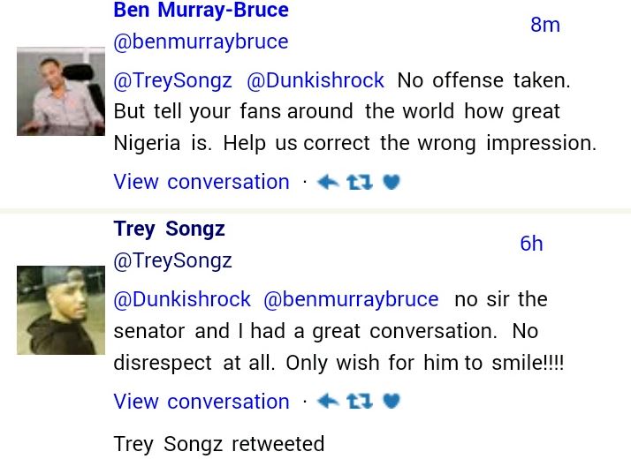Viewport: 631px width, 459px height.
Task: Open @Dunkishrock mention in Ben's tweet
Action: pyautogui.click(x=315, y=80)
